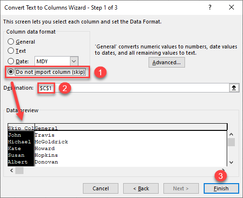Click preview horizontal scrollbar left arrow
The height and width of the screenshot is (198, 243).
click(x=12, y=171)
